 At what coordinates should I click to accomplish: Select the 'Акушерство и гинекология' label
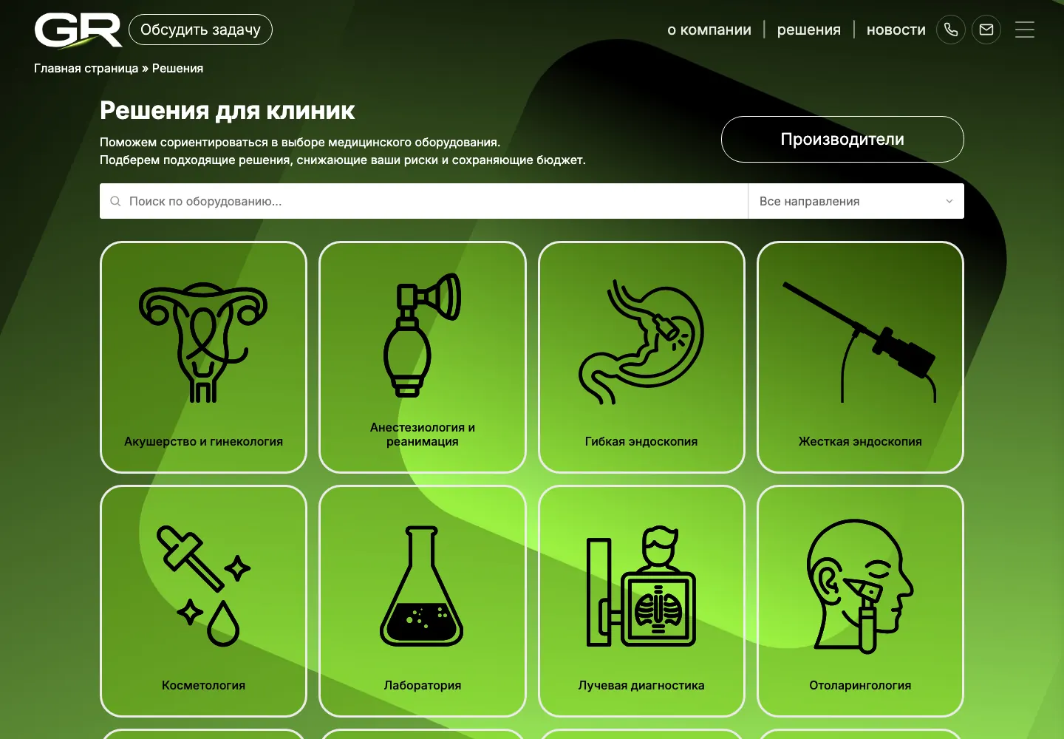(203, 441)
